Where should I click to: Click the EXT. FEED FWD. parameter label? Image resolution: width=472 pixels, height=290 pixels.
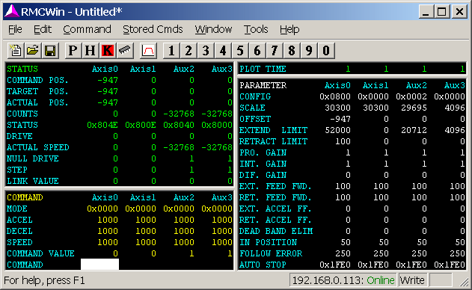point(275,186)
